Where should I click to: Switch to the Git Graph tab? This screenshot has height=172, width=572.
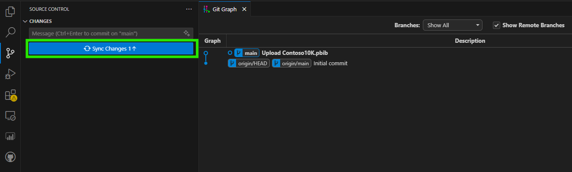click(224, 9)
